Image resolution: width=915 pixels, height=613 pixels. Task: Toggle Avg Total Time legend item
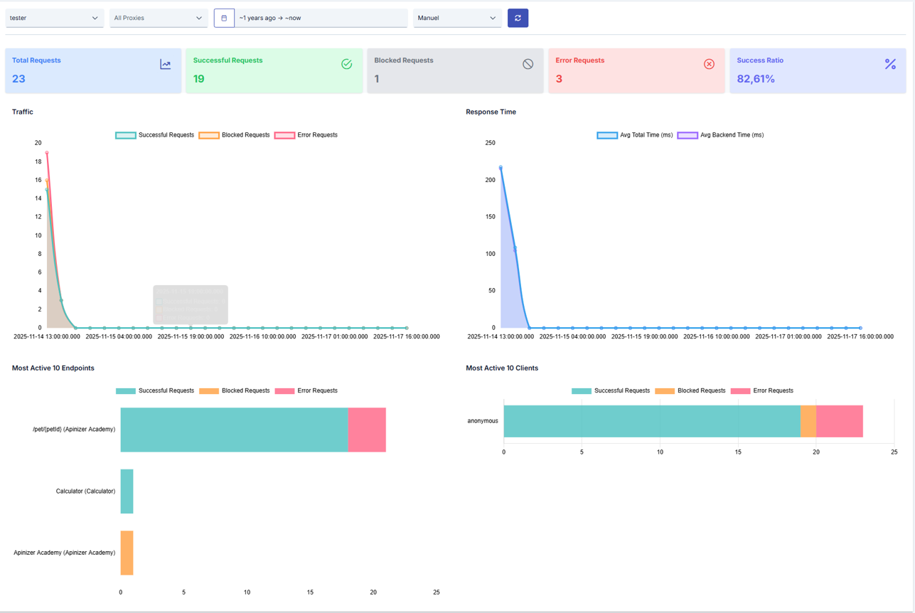(x=635, y=135)
